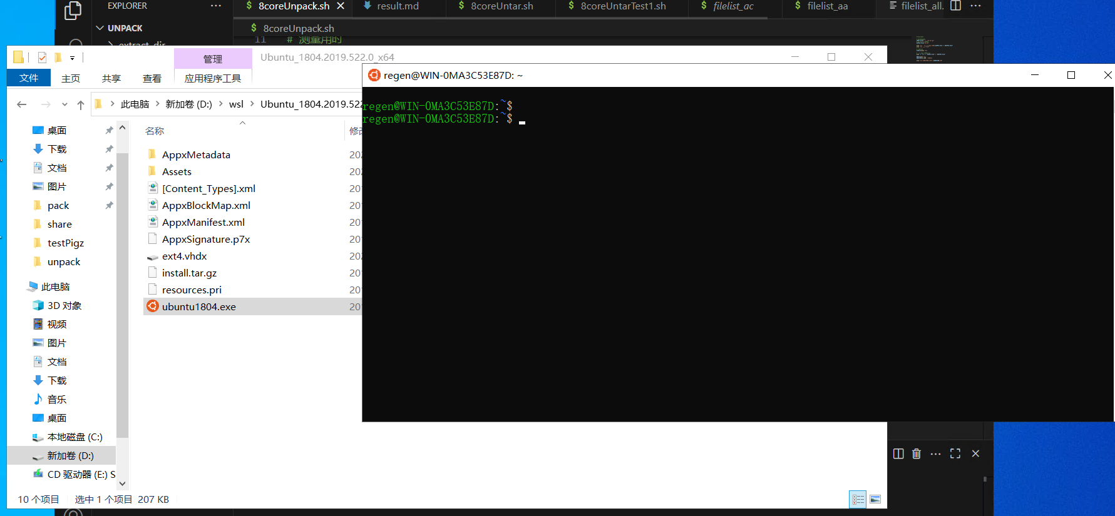Open the 8coreUntarTest1.sh tab
Viewport: 1115px width, 516px height.
pos(623,6)
